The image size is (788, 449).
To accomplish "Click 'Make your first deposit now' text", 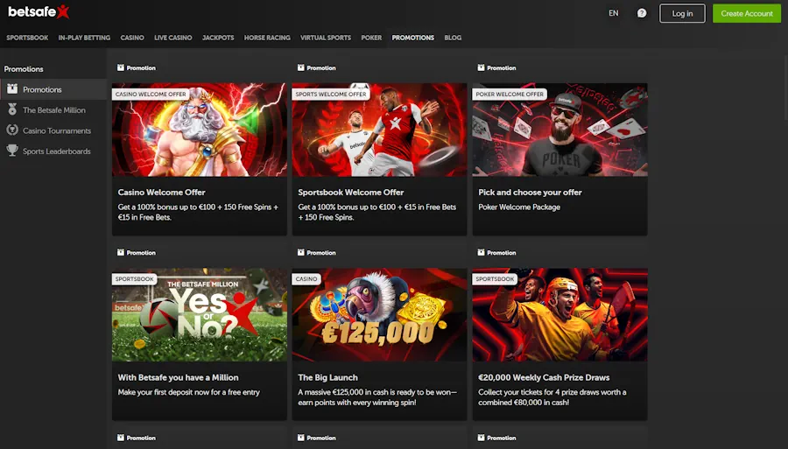I will [x=188, y=392].
